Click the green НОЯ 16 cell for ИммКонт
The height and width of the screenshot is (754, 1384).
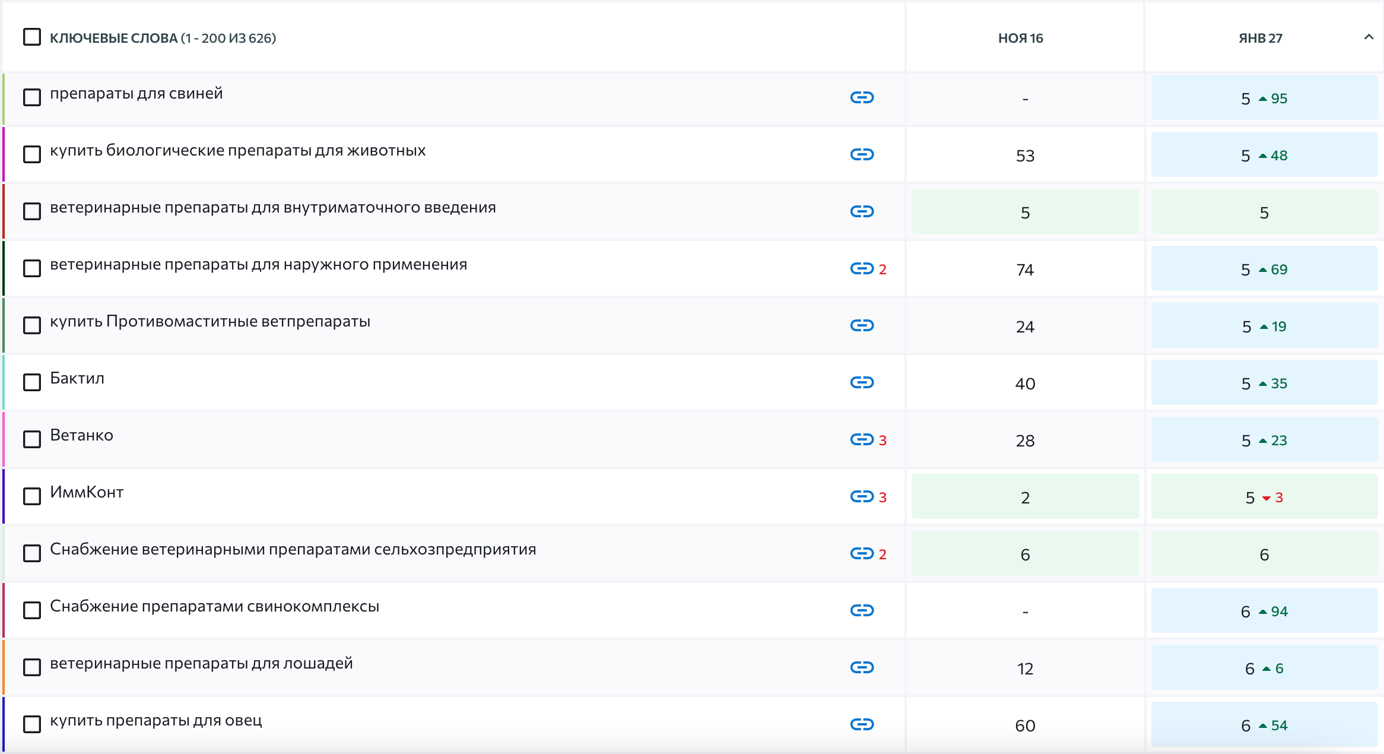pos(1025,496)
